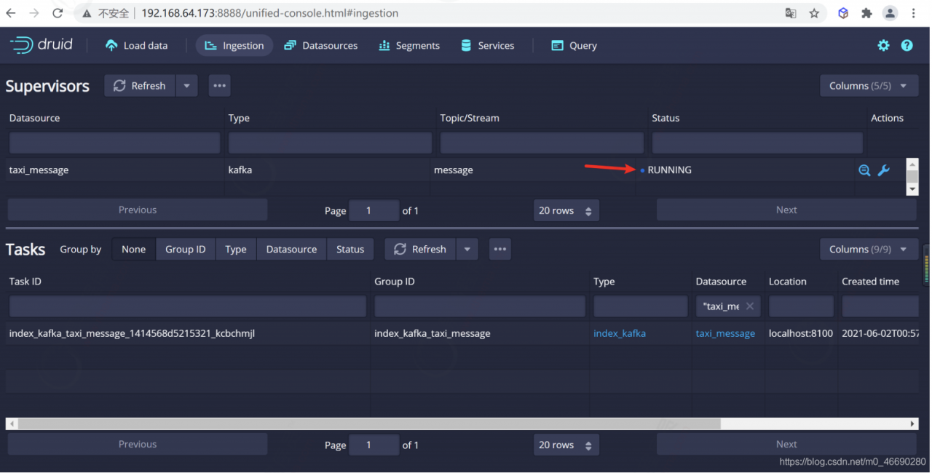Image resolution: width=932 pixels, height=473 pixels.
Task: Bookmark this page with star icon
Action: point(814,13)
